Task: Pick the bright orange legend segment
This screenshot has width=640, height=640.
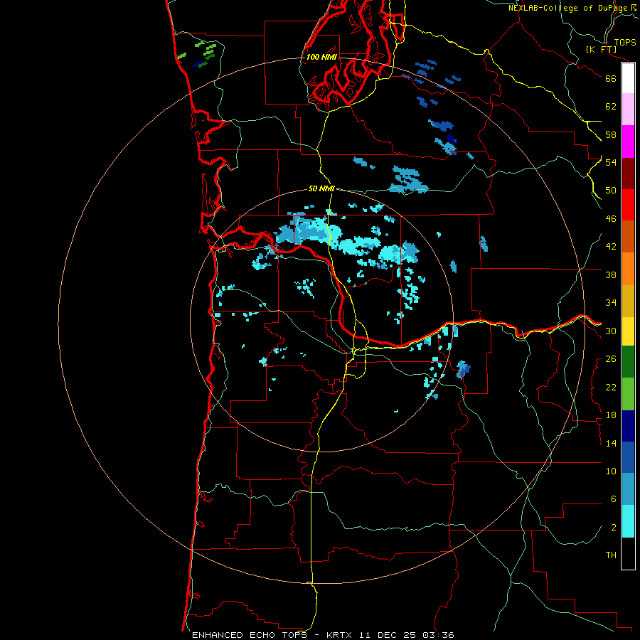Action: tap(628, 269)
